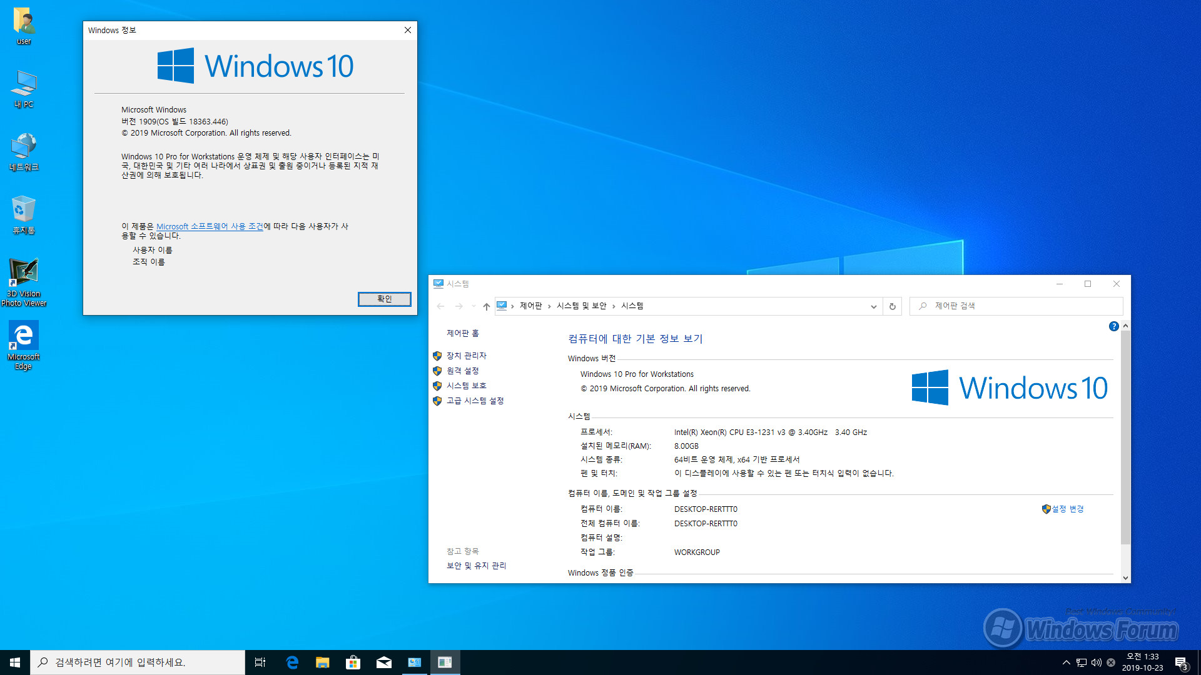This screenshot has height=675, width=1201.
Task: Go to 제어판 홈
Action: 462,333
